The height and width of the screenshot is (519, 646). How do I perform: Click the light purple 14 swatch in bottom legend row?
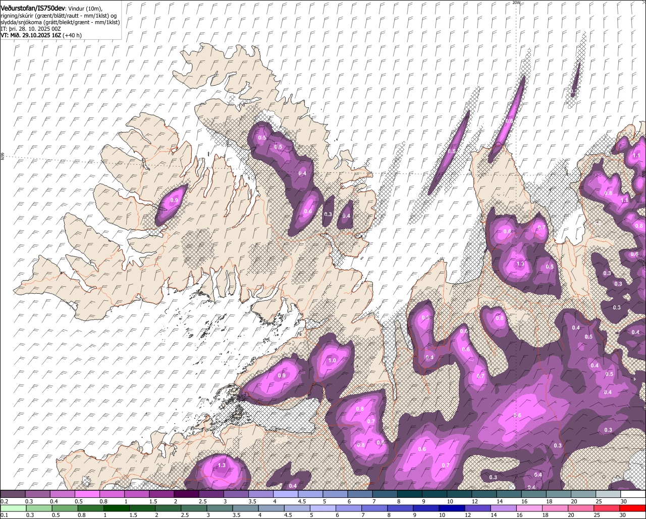[x=504, y=508]
